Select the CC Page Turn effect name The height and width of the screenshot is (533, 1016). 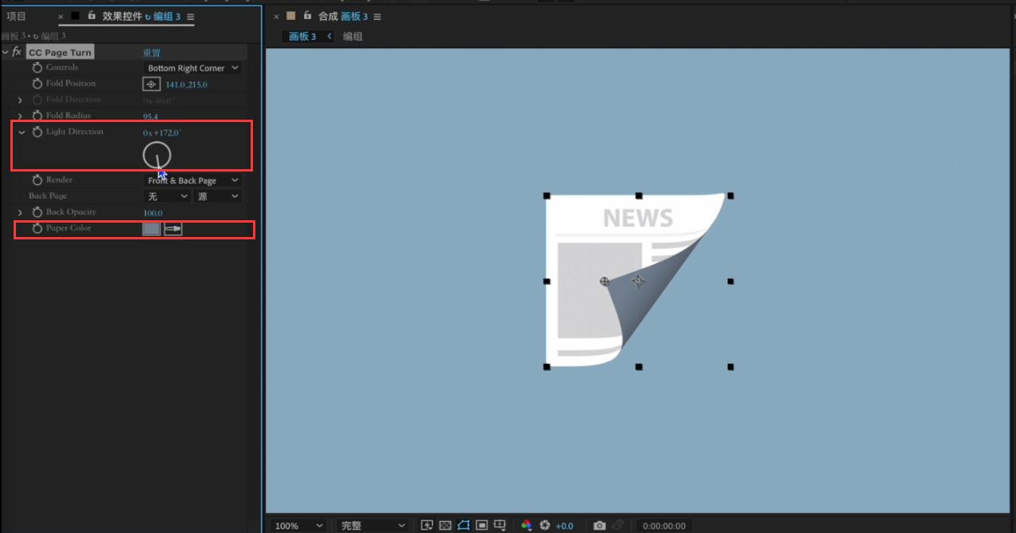[60, 53]
